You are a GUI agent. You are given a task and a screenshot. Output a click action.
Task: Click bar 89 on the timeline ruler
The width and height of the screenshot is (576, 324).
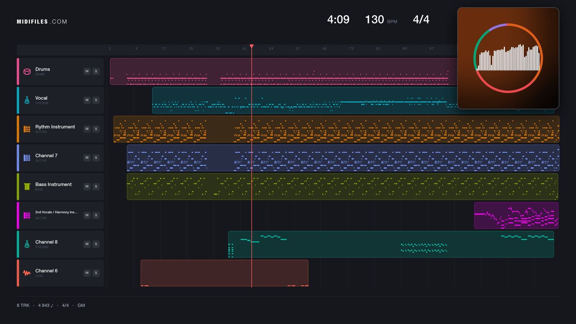[405, 49]
